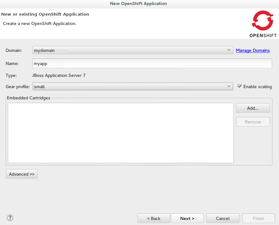This screenshot has width=279, height=225.
Task: Click inside the Embedded Cartridges list box
Action: 121,133
